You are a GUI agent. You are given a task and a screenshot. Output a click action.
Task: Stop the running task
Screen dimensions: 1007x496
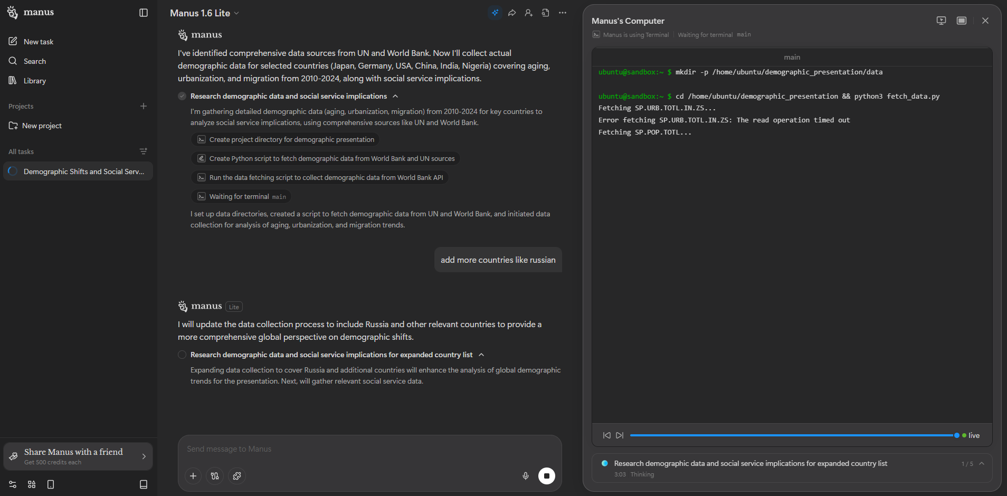[546, 476]
